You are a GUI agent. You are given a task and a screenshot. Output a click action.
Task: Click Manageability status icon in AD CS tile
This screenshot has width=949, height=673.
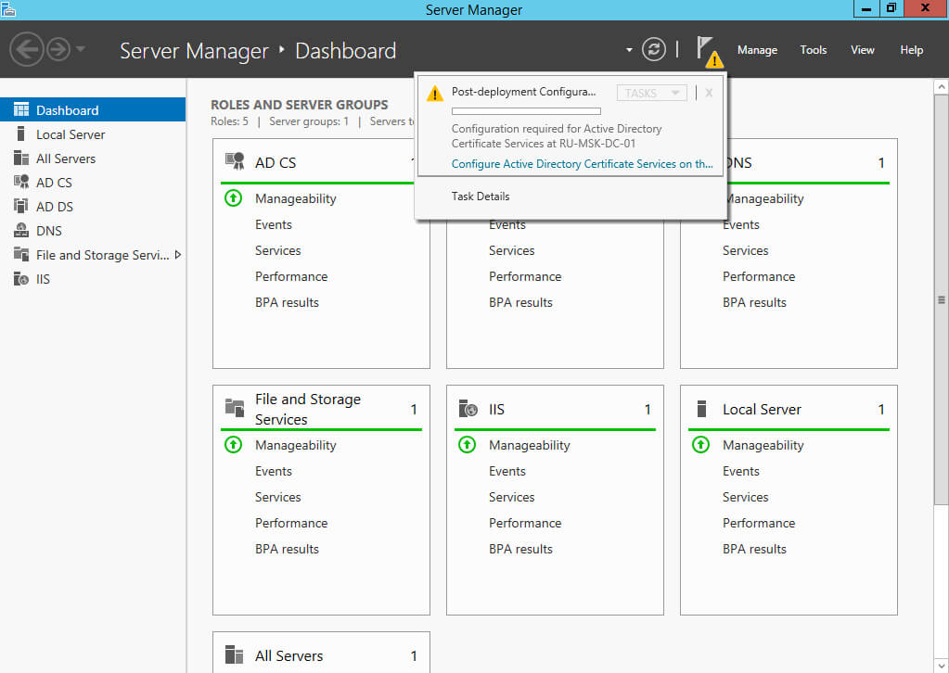pyautogui.click(x=233, y=198)
